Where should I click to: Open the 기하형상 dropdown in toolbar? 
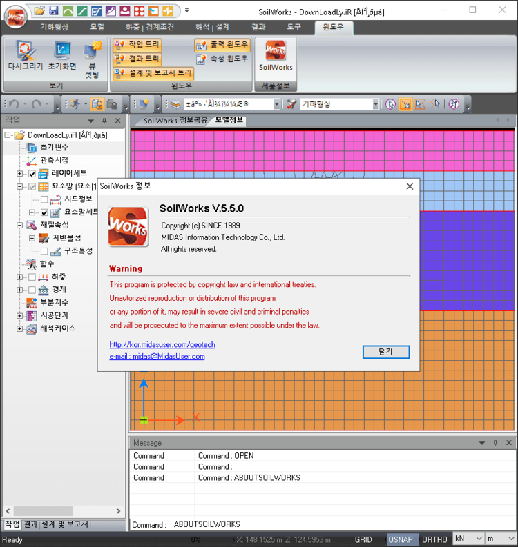coord(376,104)
